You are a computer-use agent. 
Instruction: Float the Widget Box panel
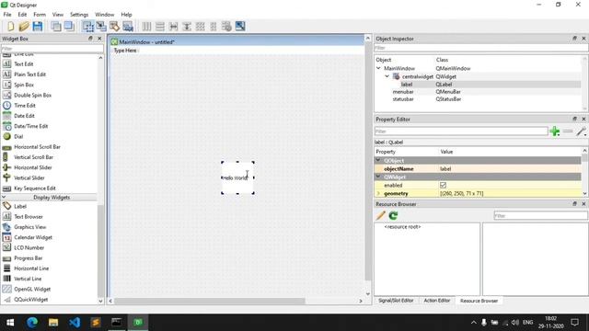click(x=90, y=39)
